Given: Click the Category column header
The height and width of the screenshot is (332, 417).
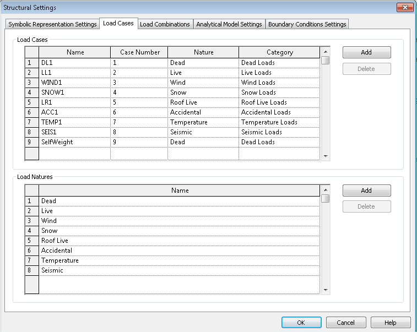Looking at the screenshot, I should [x=279, y=52].
